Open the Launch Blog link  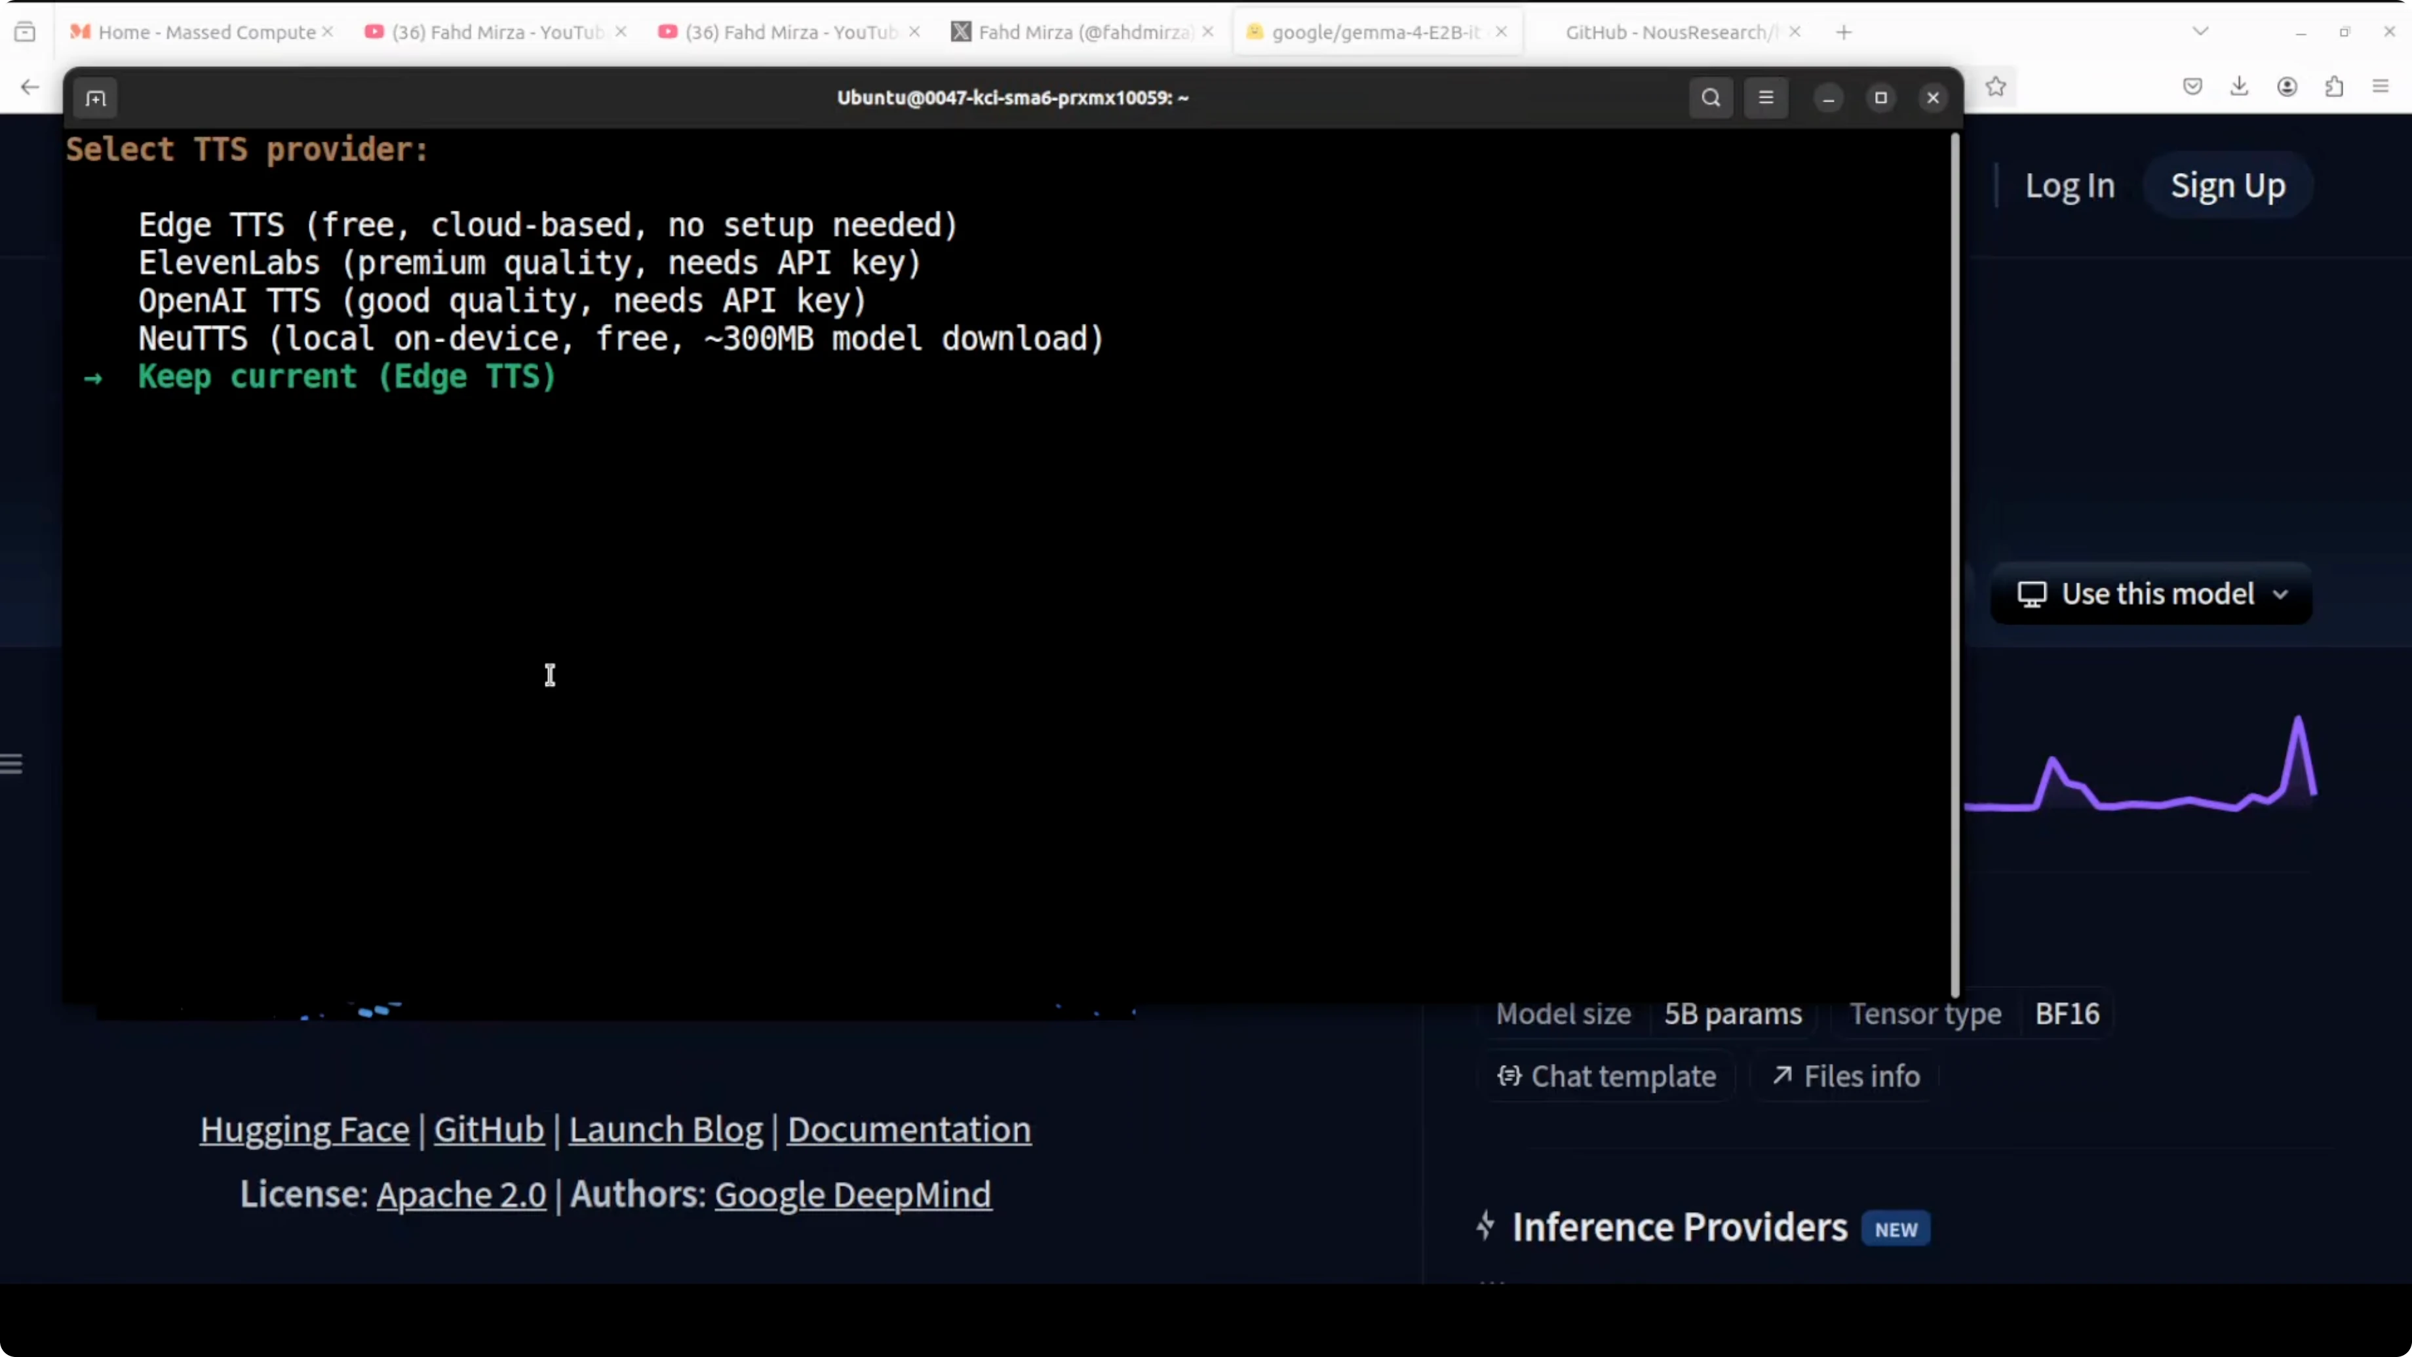[x=666, y=1130]
